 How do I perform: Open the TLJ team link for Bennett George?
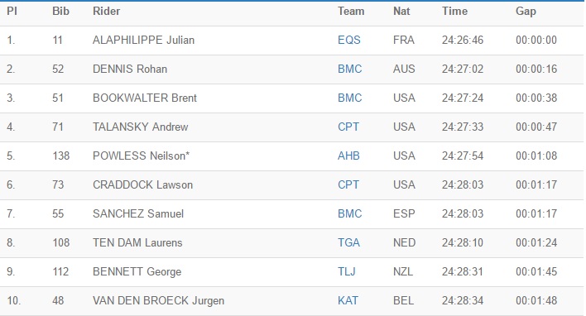(x=347, y=271)
